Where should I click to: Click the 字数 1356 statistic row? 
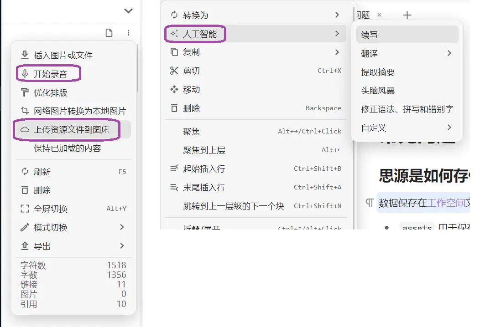tap(73, 275)
